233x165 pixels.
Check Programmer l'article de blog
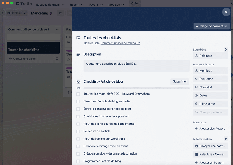78,161
